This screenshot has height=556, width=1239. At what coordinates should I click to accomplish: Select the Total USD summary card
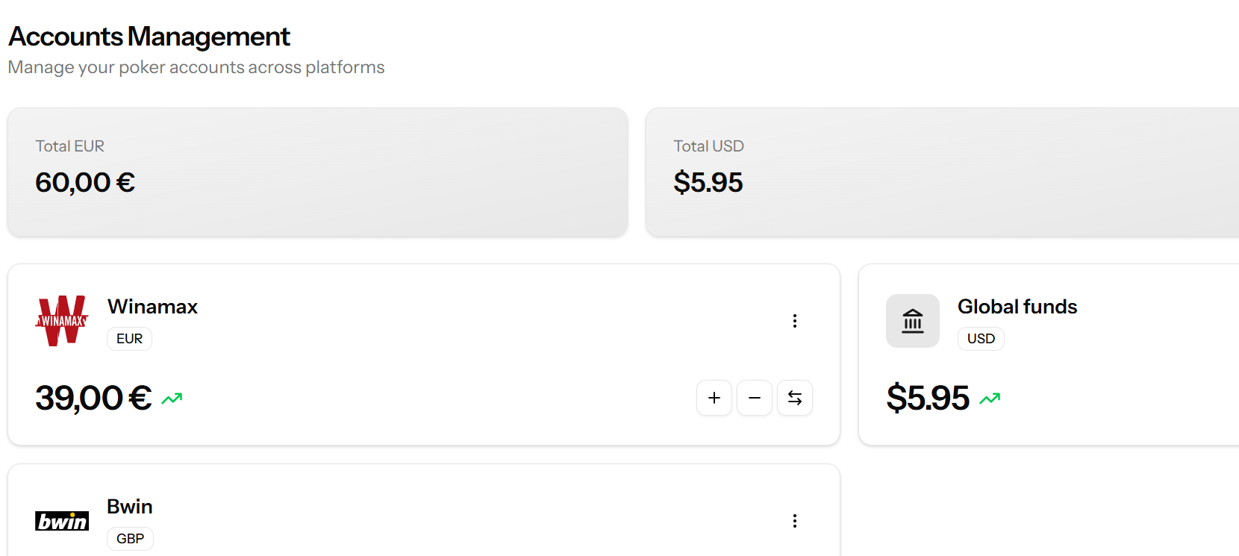click(940, 172)
